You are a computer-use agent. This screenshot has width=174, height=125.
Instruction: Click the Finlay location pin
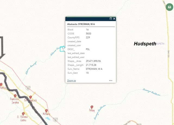tap(92, 107)
